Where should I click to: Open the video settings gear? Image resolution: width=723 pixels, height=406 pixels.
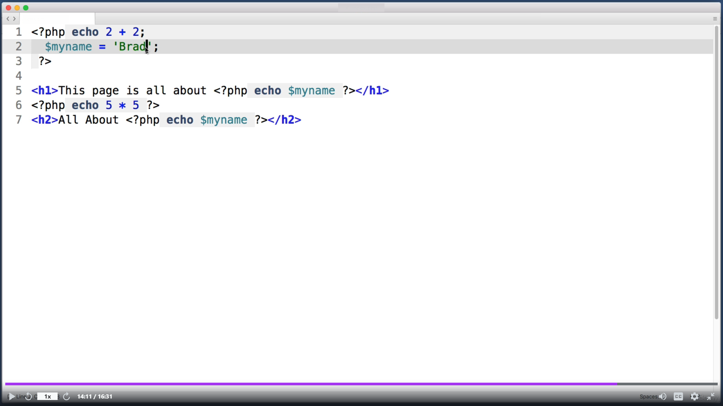[695, 397]
